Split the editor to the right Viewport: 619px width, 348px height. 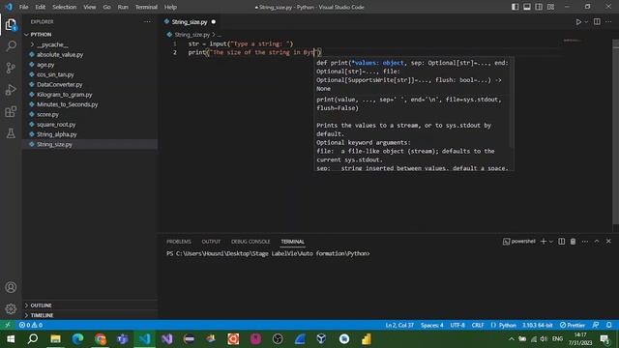click(x=597, y=21)
